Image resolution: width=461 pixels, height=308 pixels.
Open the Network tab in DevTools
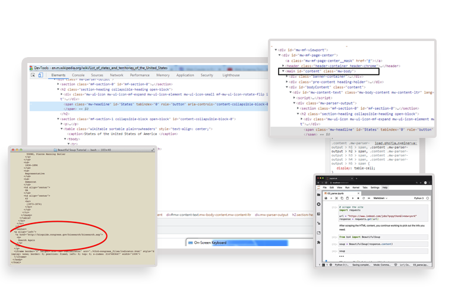tap(116, 75)
